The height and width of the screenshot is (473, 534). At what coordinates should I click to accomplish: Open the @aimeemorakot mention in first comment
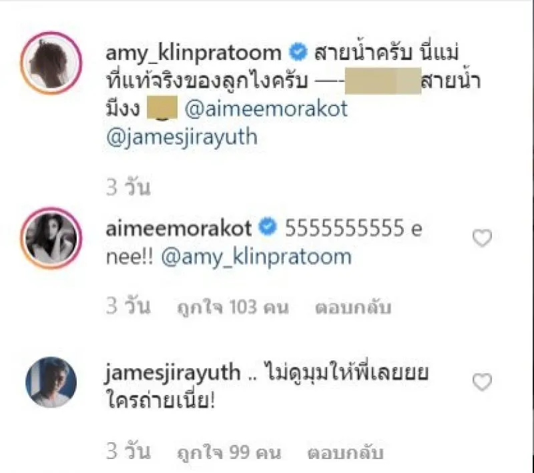(266, 109)
